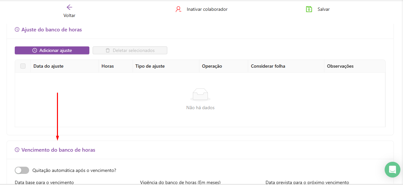Select the Tipo de ajuste column header
The height and width of the screenshot is (185, 403).
click(150, 66)
